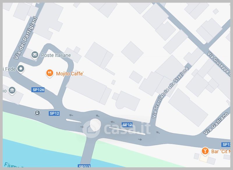The width and height of the screenshot is (233, 170).
Task: Click the SP12 badge beside the bus stop
Action: point(54,113)
